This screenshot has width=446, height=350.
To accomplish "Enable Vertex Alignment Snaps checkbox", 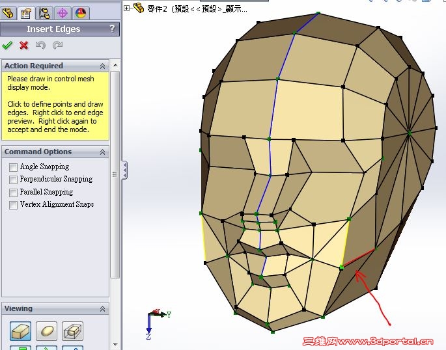I will coord(13,205).
